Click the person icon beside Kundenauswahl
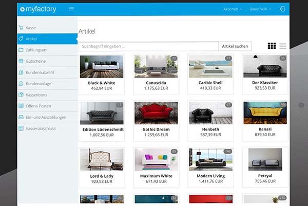This screenshot has width=308, height=206. pos(21,72)
